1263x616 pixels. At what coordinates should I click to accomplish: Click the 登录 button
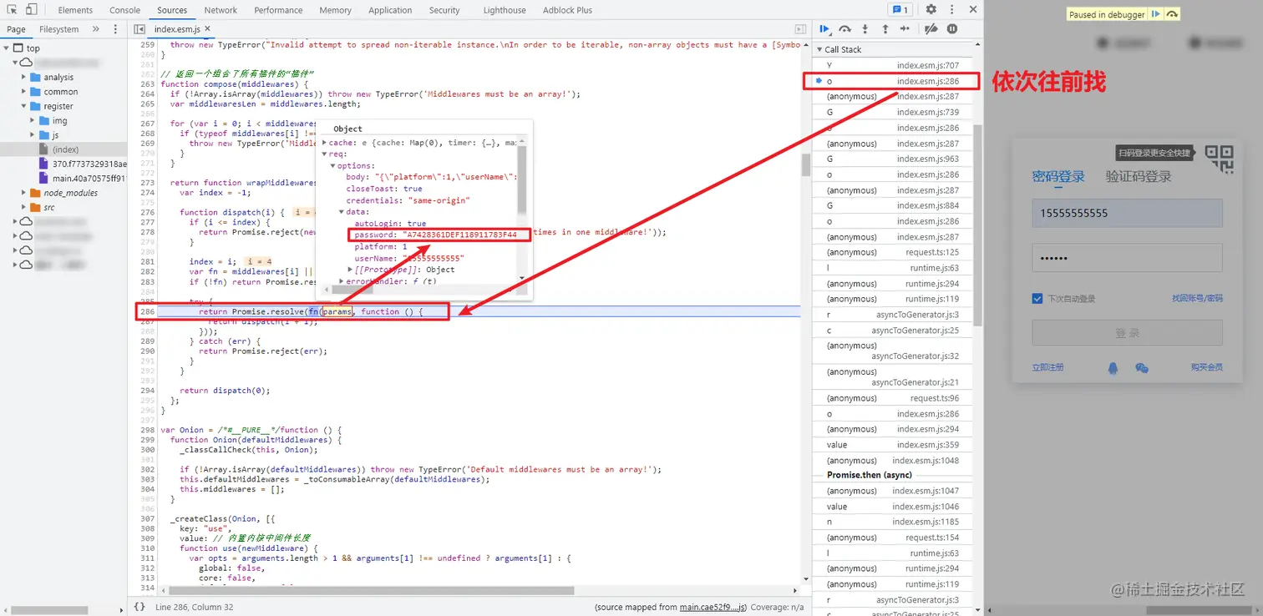click(x=1127, y=333)
